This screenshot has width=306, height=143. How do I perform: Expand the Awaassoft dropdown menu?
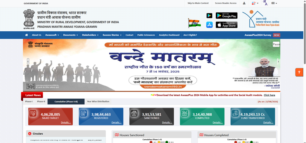(x=52, y=35)
